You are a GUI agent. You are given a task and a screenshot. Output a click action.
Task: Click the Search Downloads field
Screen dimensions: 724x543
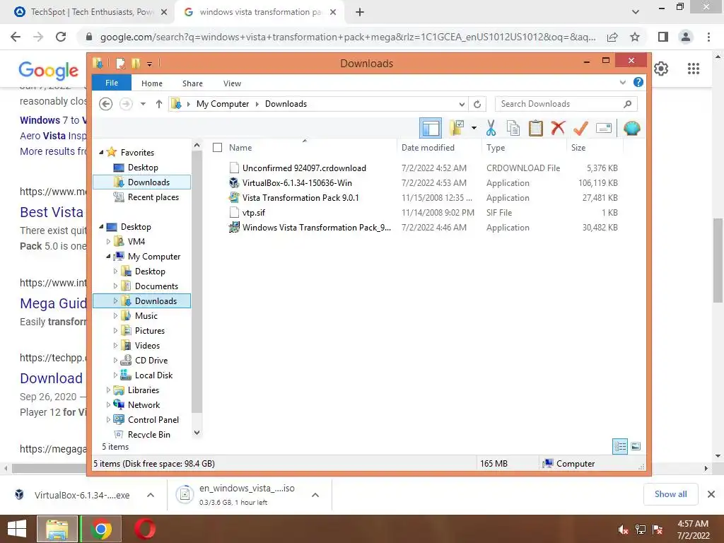coord(566,104)
